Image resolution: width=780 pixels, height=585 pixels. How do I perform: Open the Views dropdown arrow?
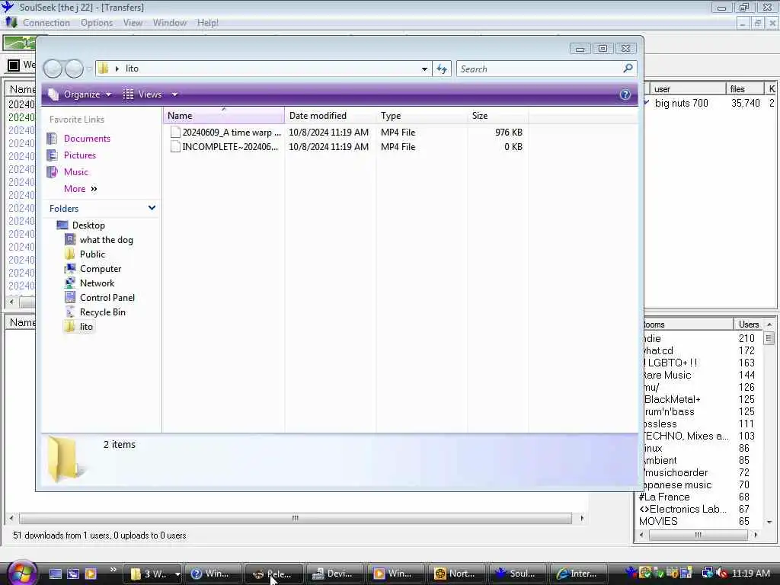point(174,94)
